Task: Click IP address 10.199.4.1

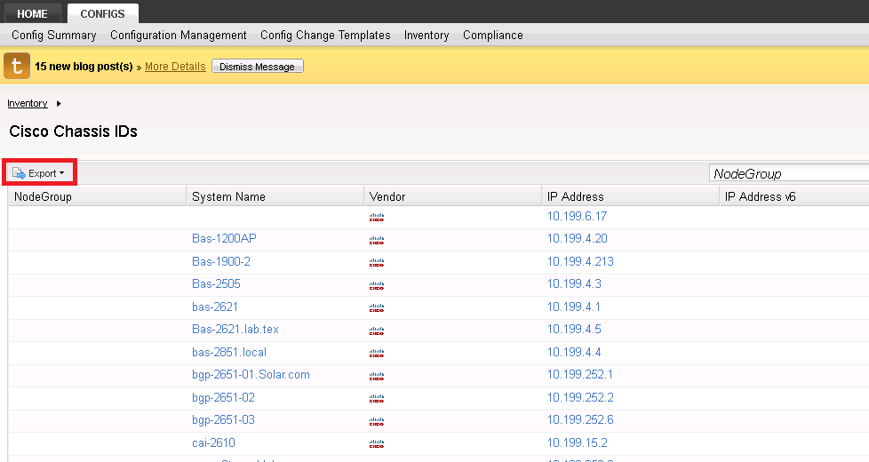Action: [574, 307]
